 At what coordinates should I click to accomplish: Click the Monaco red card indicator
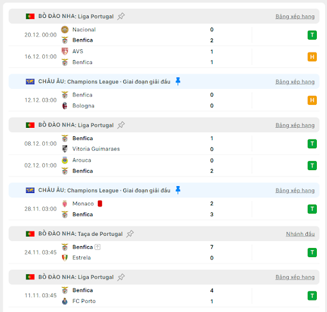point(100,203)
